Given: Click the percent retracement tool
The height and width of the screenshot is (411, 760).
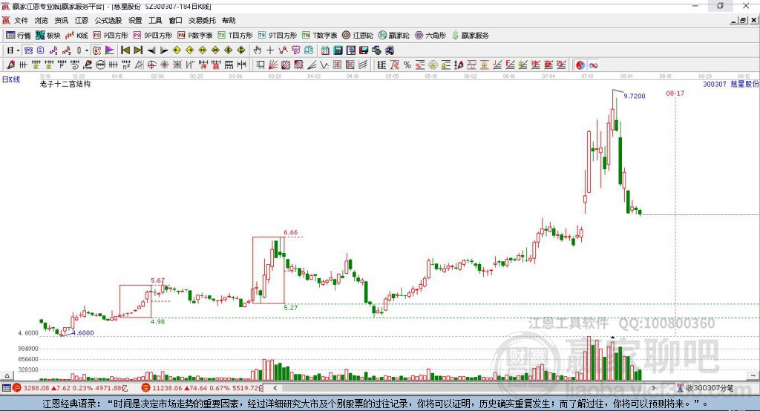Looking at the screenshot, I should click(407, 65).
